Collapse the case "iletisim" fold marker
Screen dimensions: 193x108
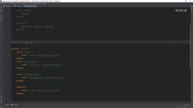[x=11, y=61]
